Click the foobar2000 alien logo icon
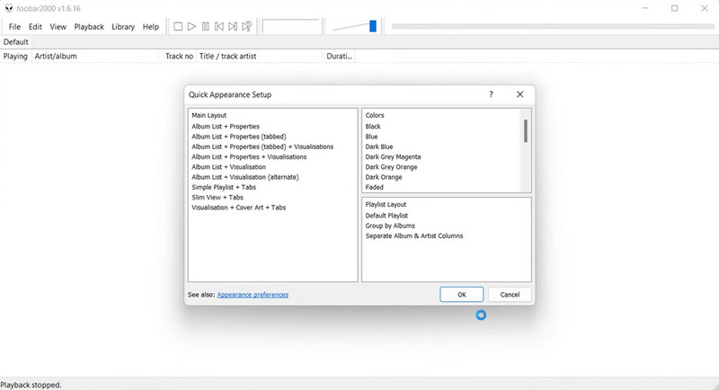 tap(9, 8)
